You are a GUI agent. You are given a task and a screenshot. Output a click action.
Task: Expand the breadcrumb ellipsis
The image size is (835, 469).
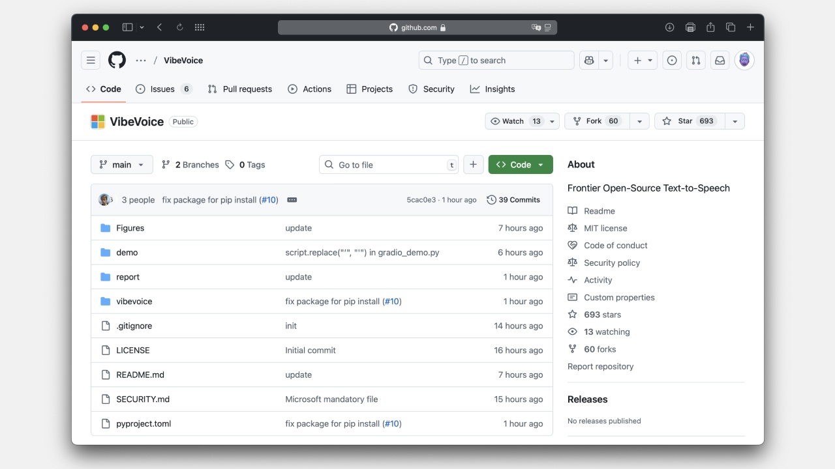point(141,60)
